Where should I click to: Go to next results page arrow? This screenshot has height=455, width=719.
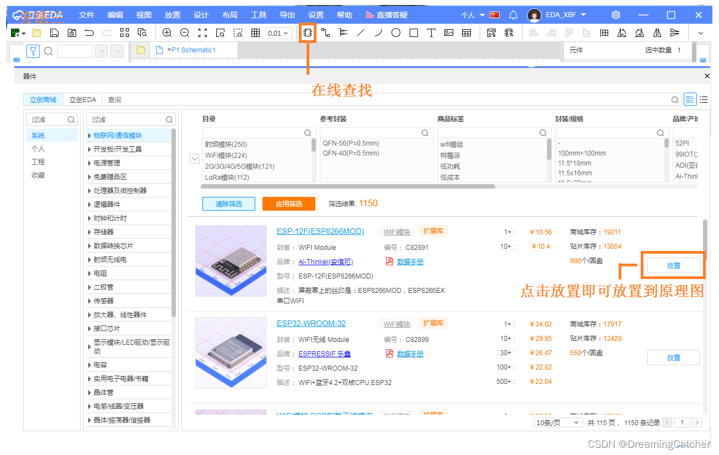pyautogui.click(x=697, y=422)
